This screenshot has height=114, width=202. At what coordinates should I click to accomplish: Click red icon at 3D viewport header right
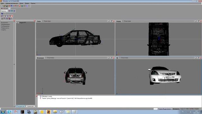201,58
